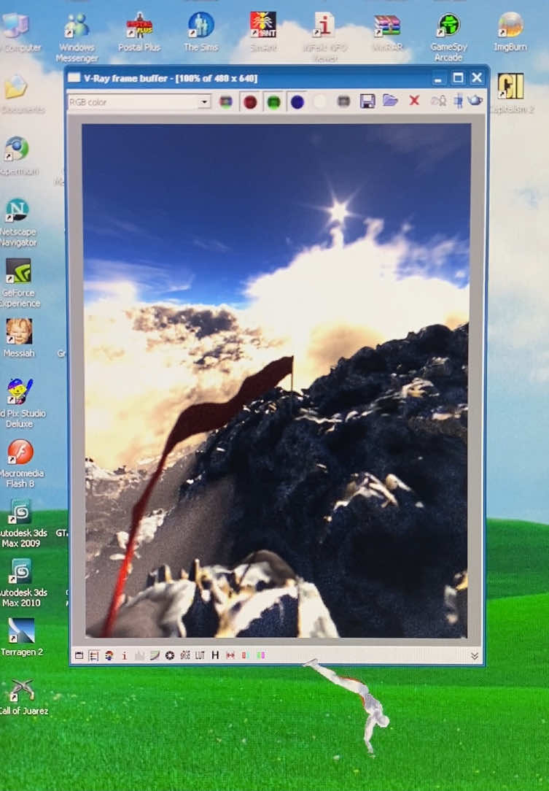Toggle the alpha channel white circle
The width and height of the screenshot is (549, 791).
pyautogui.click(x=320, y=102)
